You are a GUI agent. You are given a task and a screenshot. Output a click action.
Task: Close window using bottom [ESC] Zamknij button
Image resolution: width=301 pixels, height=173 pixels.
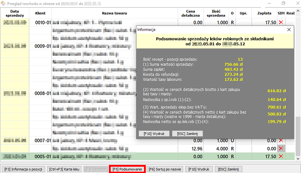tap(229, 169)
